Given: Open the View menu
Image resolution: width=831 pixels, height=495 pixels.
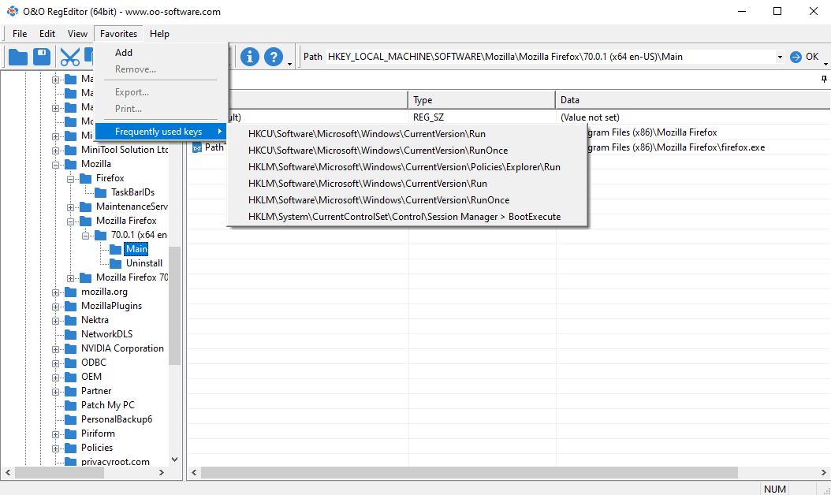Looking at the screenshot, I should [x=77, y=33].
